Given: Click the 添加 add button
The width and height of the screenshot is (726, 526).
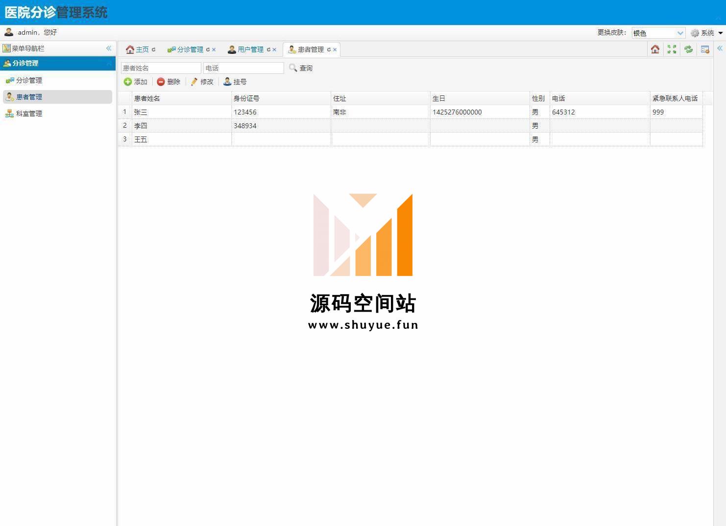Looking at the screenshot, I should (136, 82).
